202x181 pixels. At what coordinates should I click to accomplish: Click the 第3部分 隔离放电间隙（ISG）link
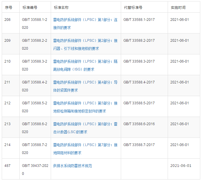(x=85, y=62)
